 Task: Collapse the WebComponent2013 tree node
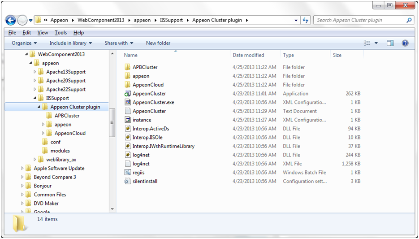coord(26,54)
